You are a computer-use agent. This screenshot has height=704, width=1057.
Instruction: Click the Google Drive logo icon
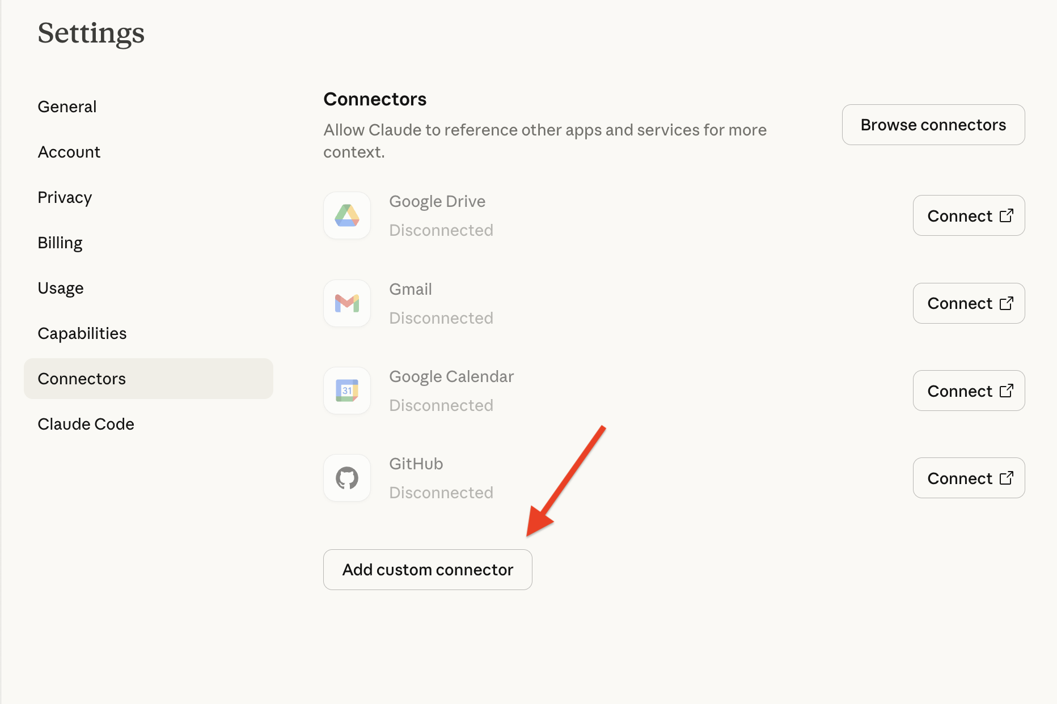[347, 215]
